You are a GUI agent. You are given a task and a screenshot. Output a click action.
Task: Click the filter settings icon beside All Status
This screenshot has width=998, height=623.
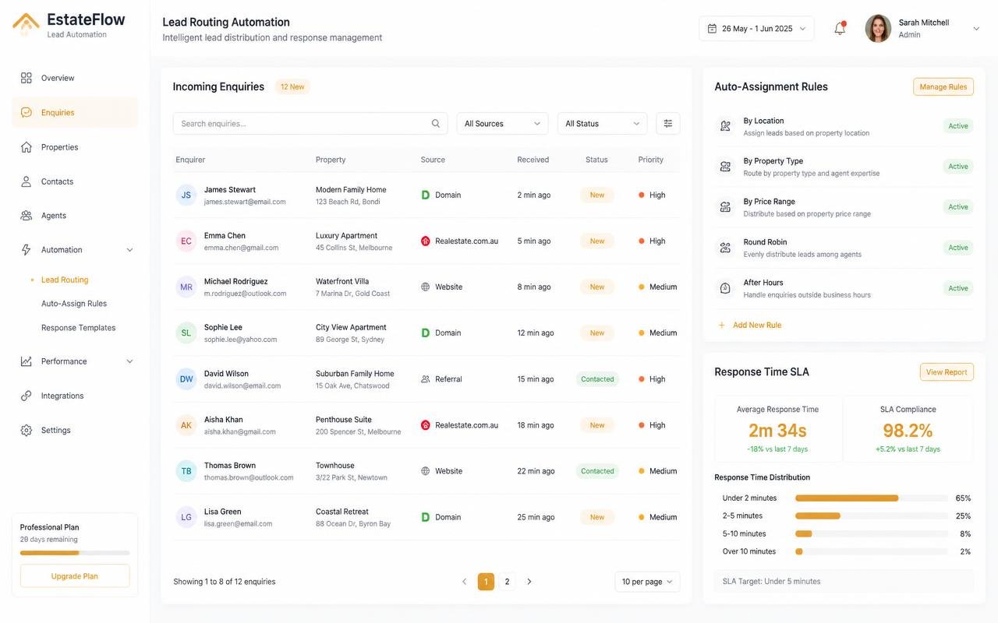tap(668, 124)
